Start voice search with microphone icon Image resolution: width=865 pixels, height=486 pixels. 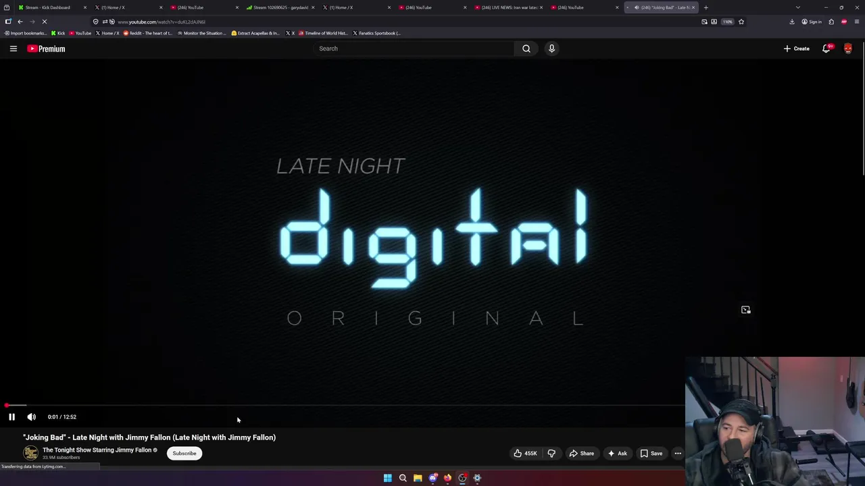click(551, 49)
